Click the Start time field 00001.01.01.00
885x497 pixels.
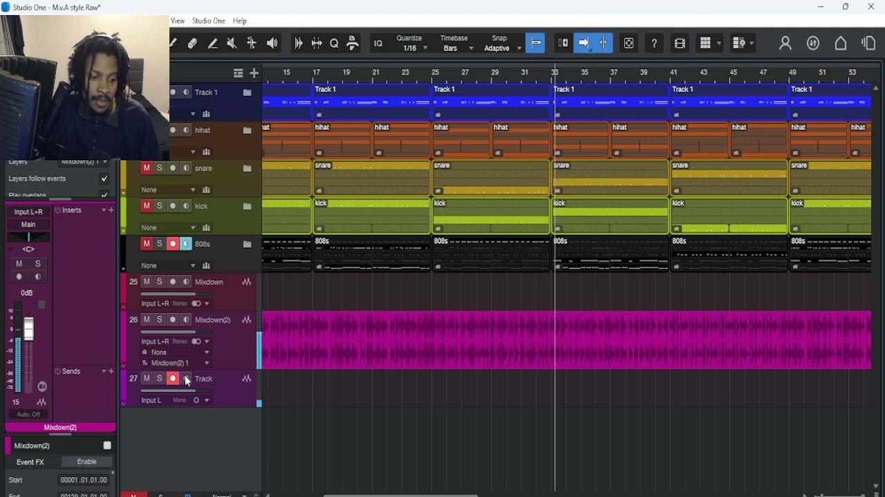(x=84, y=480)
